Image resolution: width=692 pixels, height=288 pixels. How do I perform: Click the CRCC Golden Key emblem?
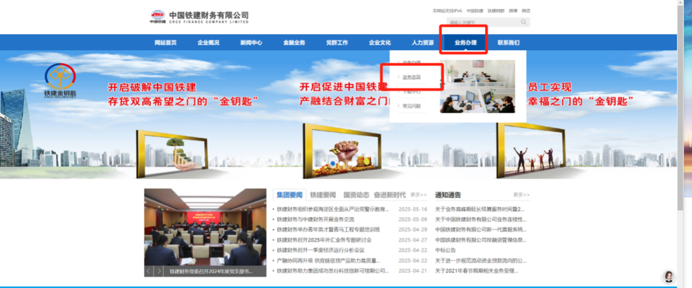click(60, 80)
